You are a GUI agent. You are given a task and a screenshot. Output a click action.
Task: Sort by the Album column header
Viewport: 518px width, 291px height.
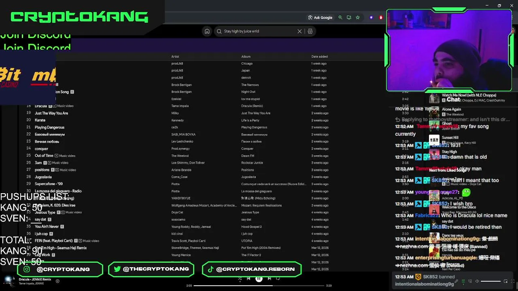[x=246, y=57]
